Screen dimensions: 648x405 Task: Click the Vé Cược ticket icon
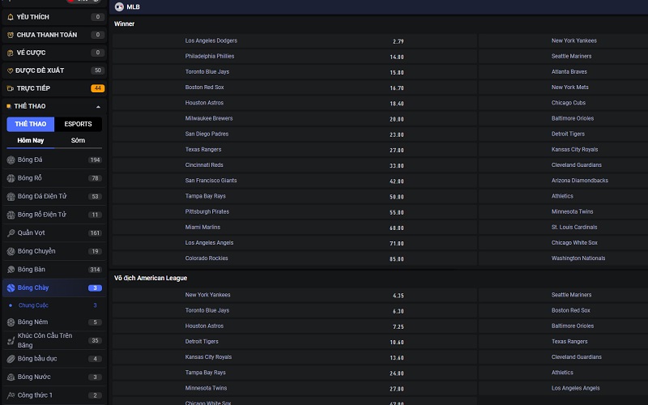11,53
